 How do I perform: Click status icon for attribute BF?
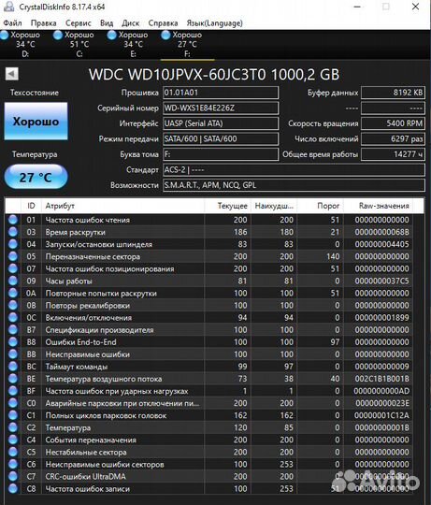tap(13, 391)
